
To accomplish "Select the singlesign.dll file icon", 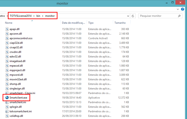I will (7, 89).
